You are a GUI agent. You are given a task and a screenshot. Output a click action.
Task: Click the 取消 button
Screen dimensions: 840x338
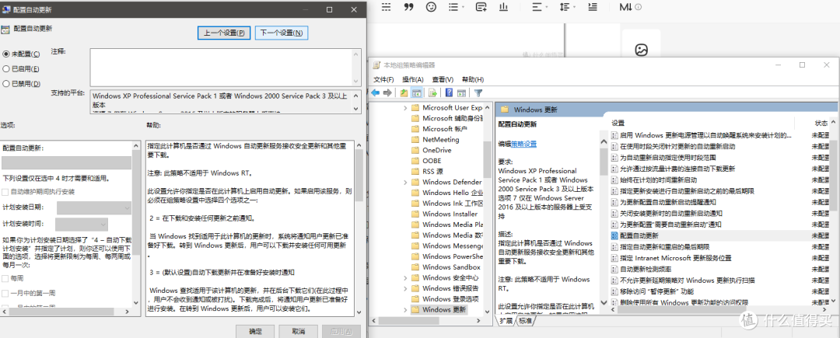click(x=299, y=332)
